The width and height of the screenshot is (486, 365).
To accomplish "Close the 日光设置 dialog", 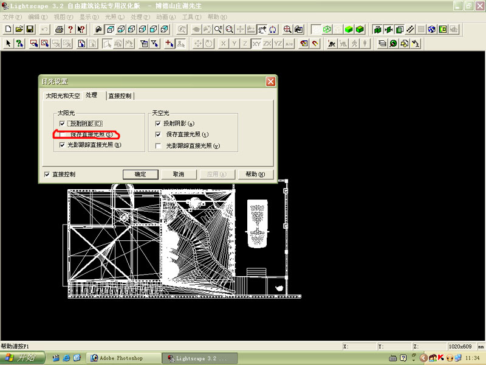I will [270, 82].
